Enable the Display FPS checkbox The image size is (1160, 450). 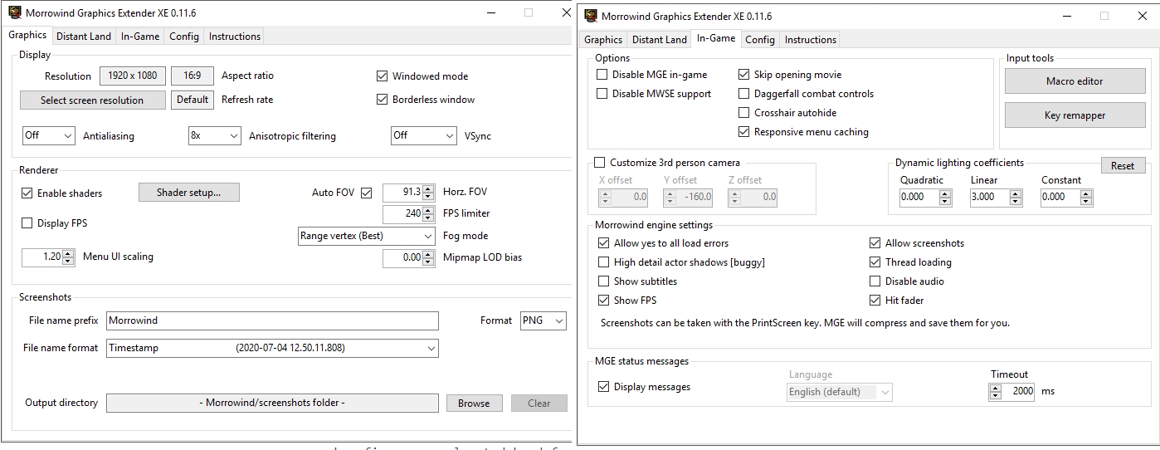[x=27, y=223]
